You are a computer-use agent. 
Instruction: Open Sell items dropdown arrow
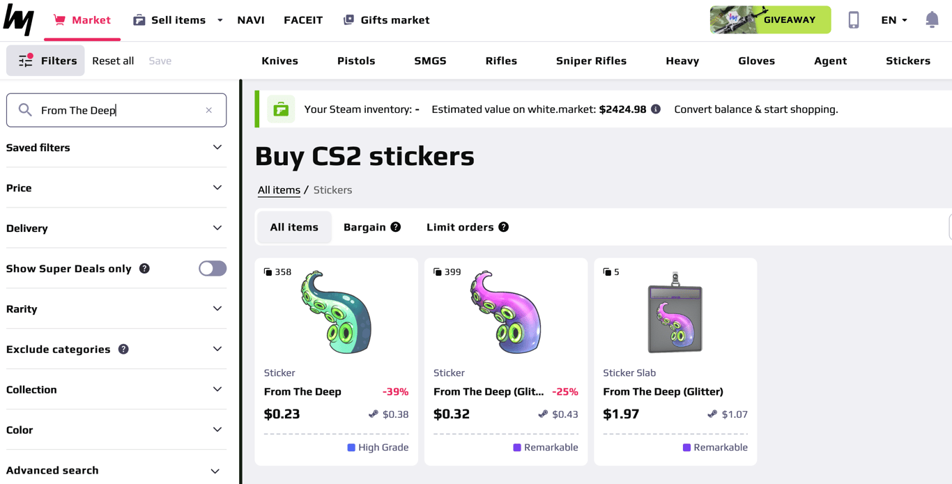220,20
